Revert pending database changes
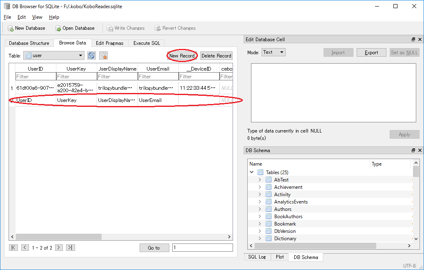 175,28
